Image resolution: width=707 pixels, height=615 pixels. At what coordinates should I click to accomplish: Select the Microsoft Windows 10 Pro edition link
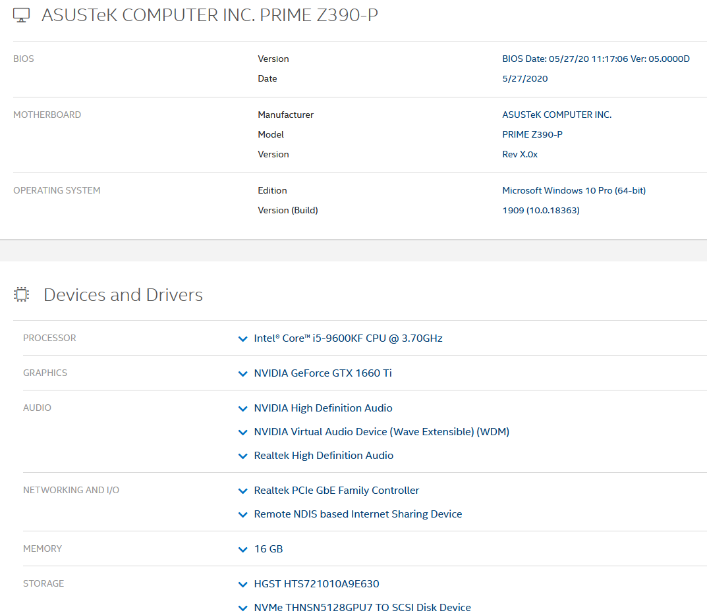point(574,190)
